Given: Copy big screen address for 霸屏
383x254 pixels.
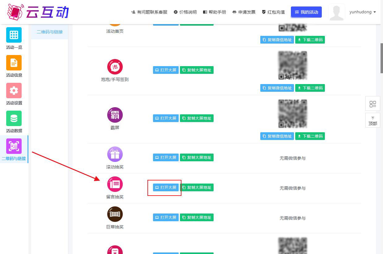Looking at the screenshot, I should click(197, 118).
